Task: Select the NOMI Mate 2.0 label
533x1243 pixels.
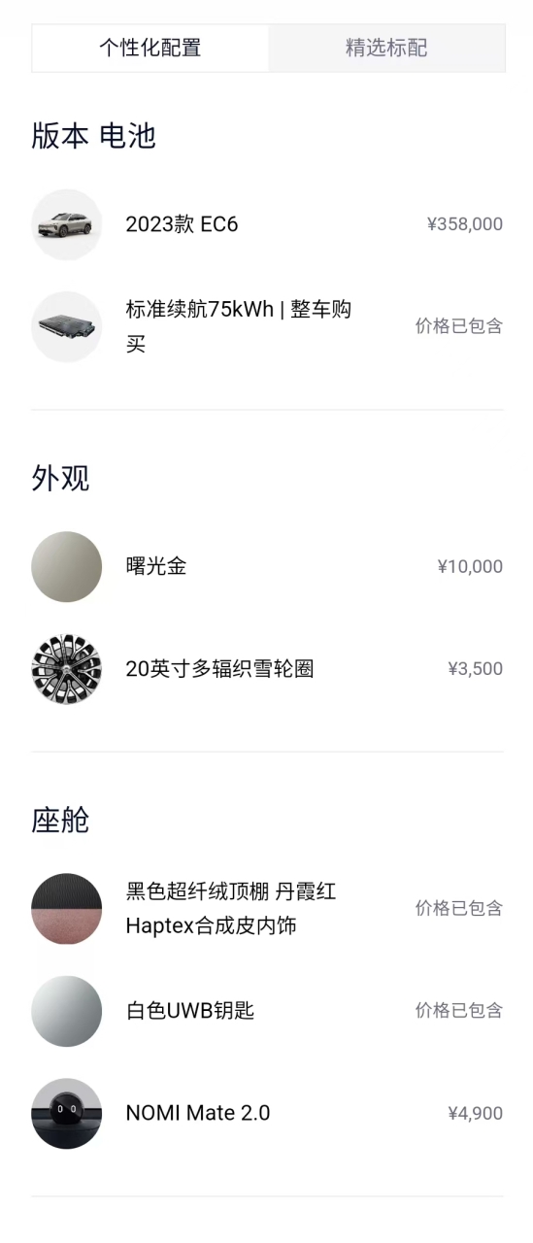Action: point(198,1113)
